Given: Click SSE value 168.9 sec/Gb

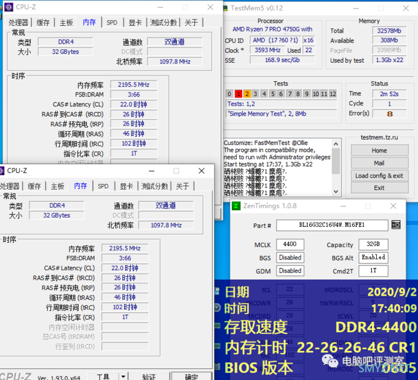Looking at the screenshot, I should (282, 60).
